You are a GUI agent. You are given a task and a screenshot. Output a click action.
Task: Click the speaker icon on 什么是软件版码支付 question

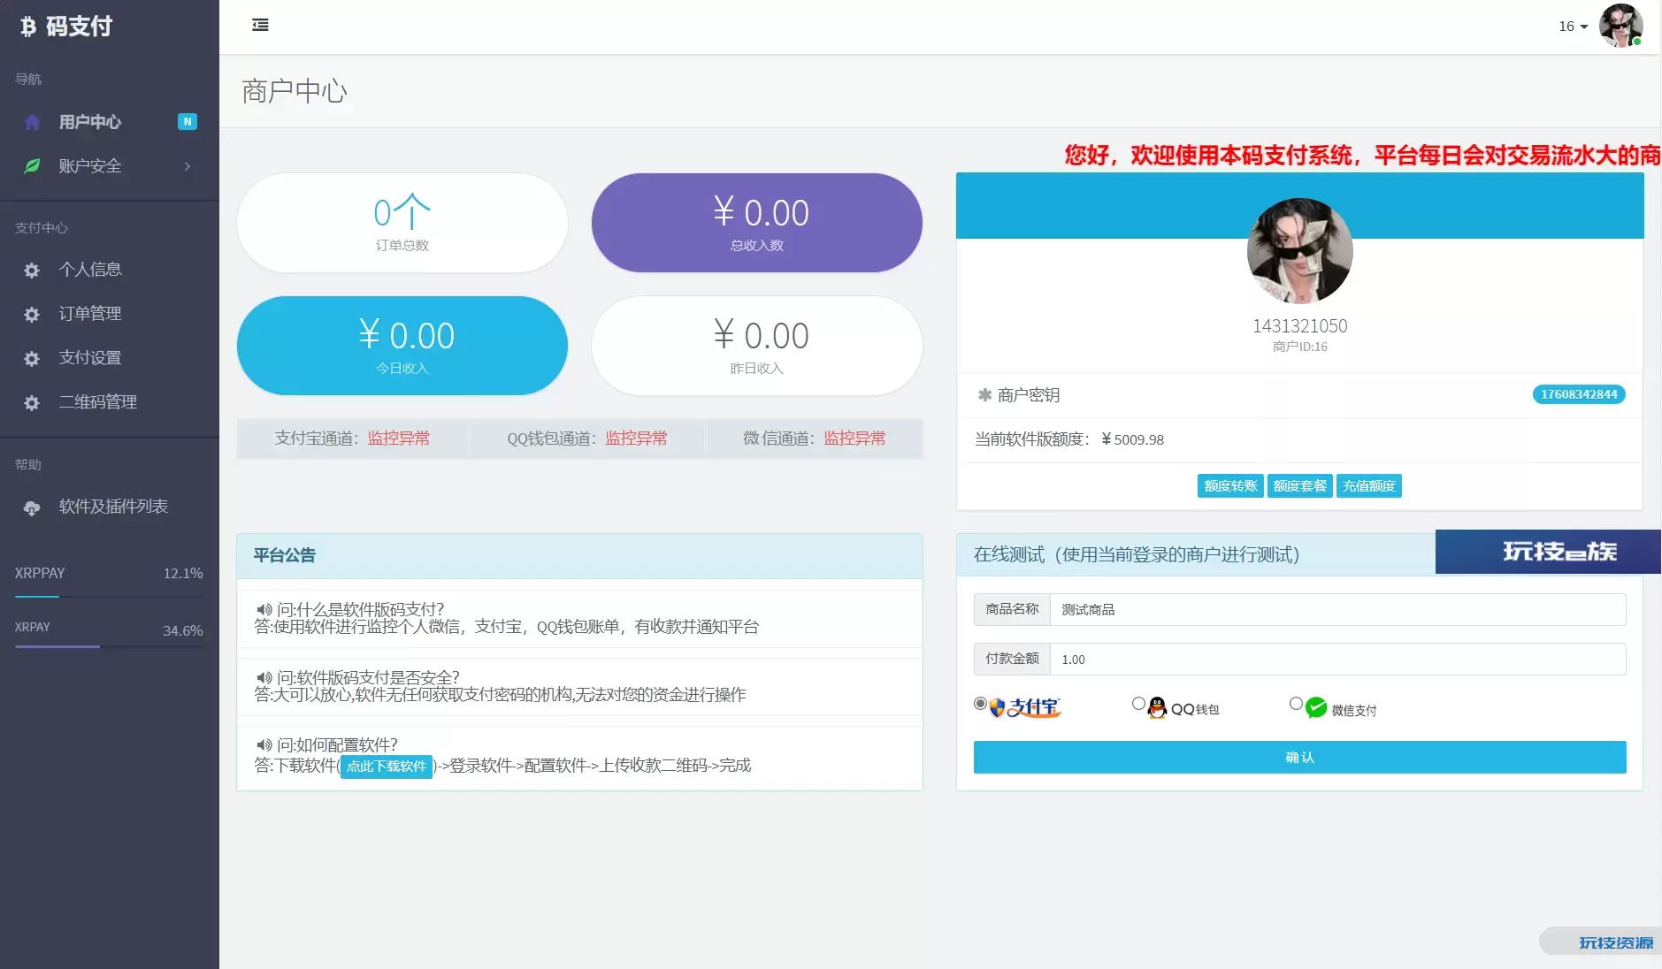(264, 609)
